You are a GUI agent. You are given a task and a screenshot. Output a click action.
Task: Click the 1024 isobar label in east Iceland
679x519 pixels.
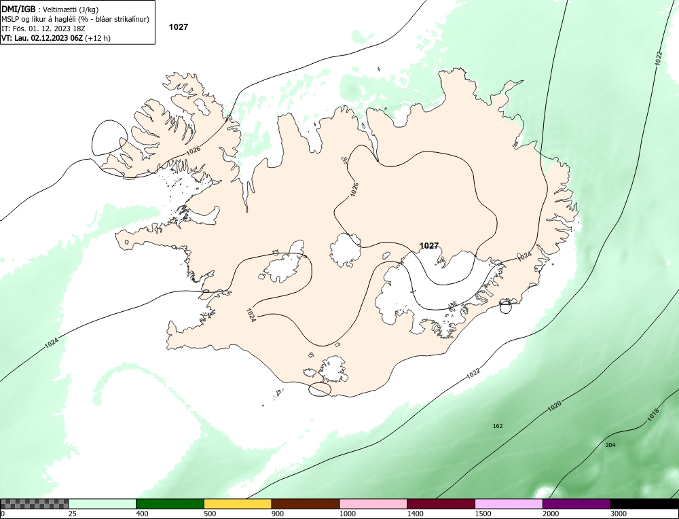coord(524,255)
